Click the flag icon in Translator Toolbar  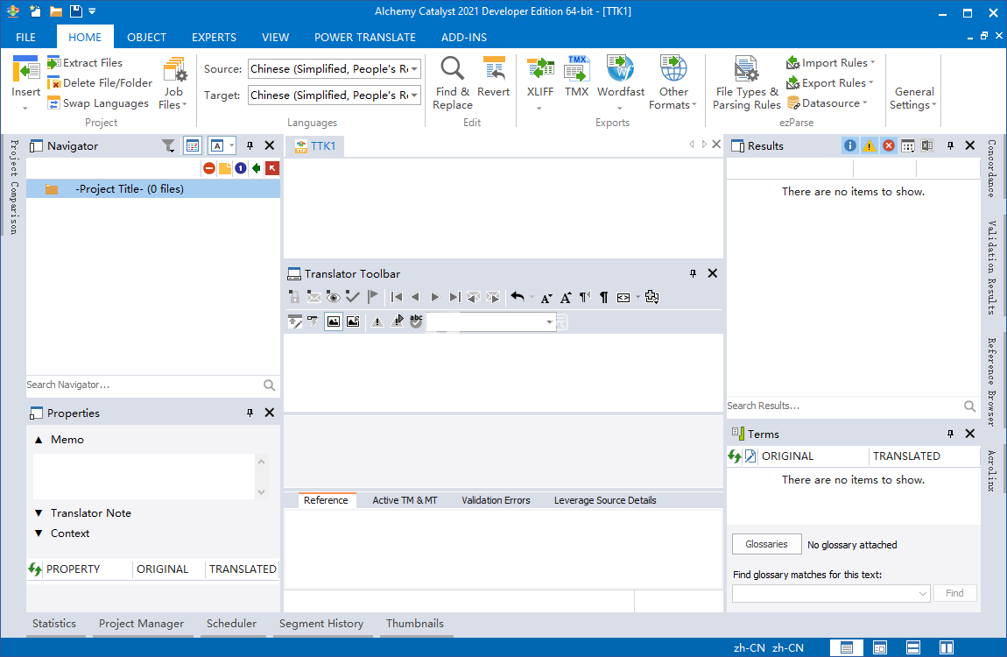pyautogui.click(x=372, y=297)
